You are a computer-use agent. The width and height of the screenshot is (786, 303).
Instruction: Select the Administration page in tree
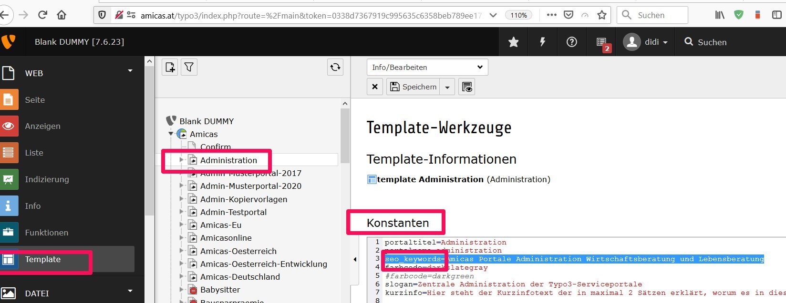228,160
